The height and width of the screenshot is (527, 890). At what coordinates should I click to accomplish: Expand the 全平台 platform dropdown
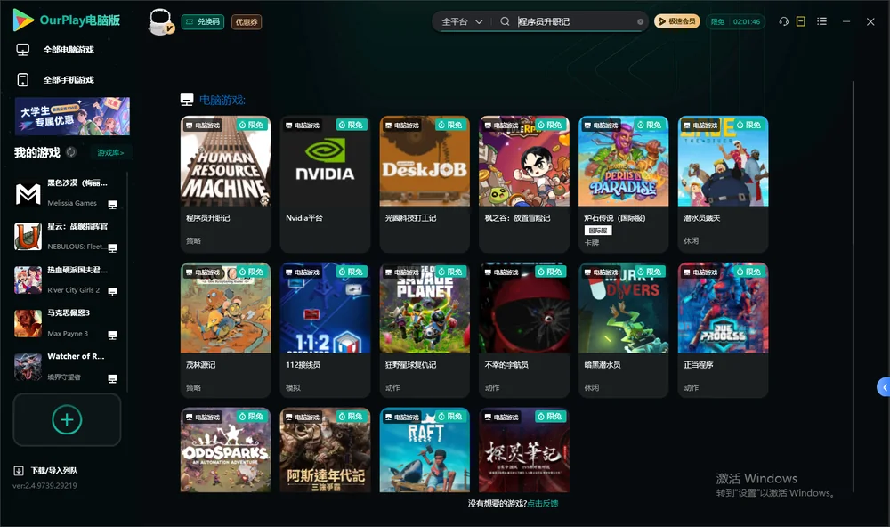pyautogui.click(x=462, y=21)
